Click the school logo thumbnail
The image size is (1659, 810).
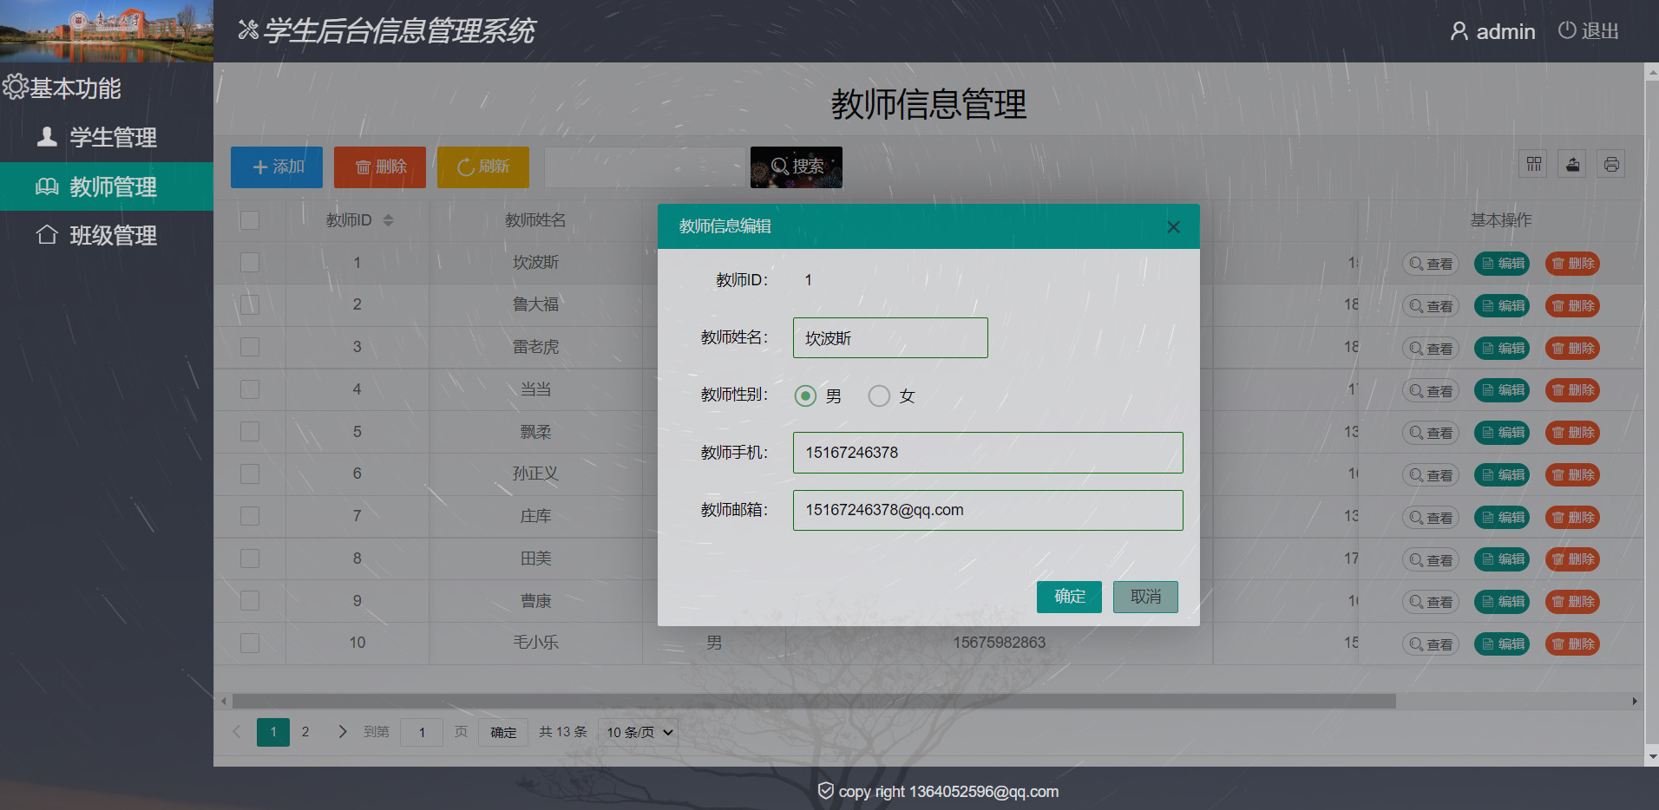click(107, 31)
